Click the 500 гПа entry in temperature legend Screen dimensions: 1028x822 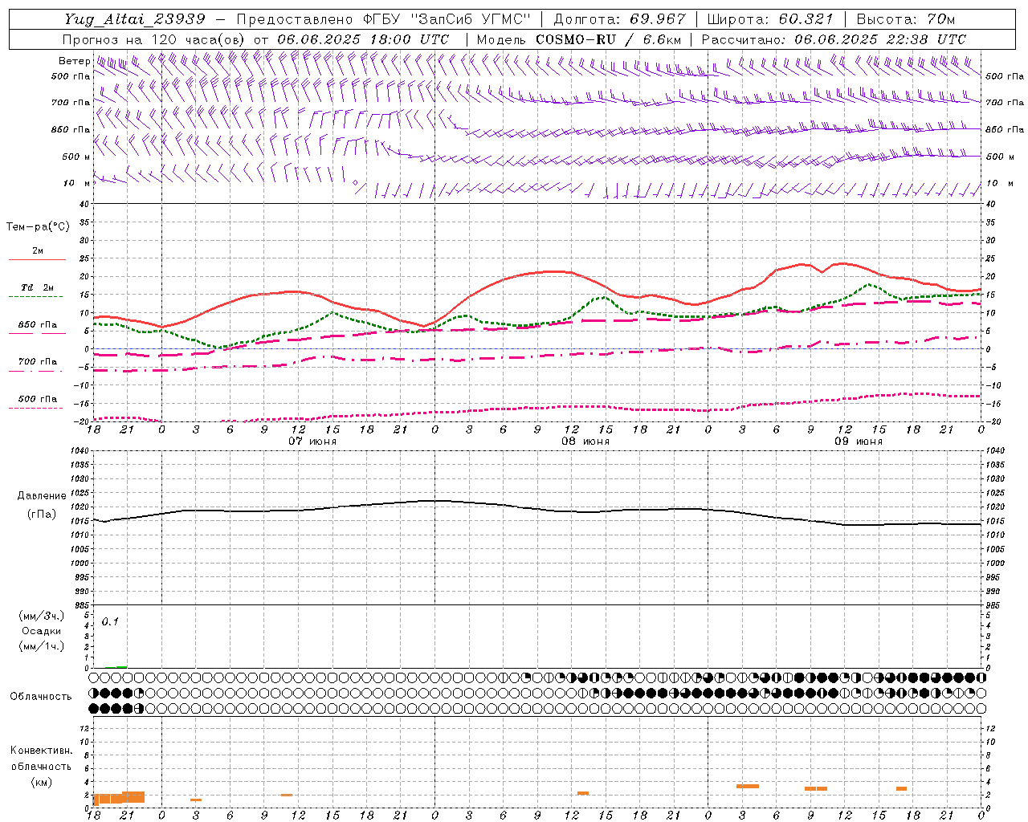pyautogui.click(x=38, y=399)
